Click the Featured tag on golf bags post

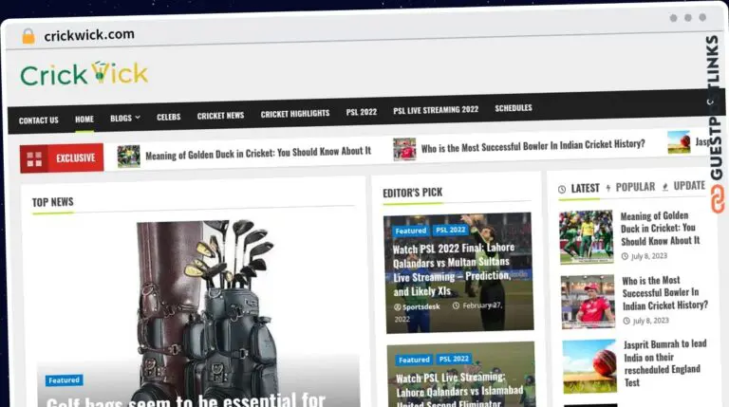coord(64,380)
